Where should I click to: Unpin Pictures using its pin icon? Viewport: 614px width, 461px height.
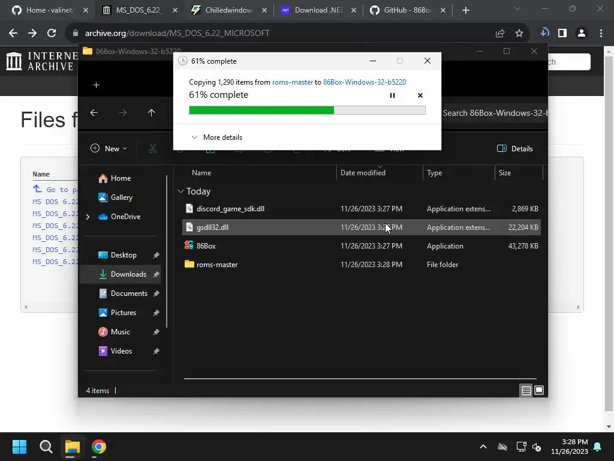pos(156,313)
